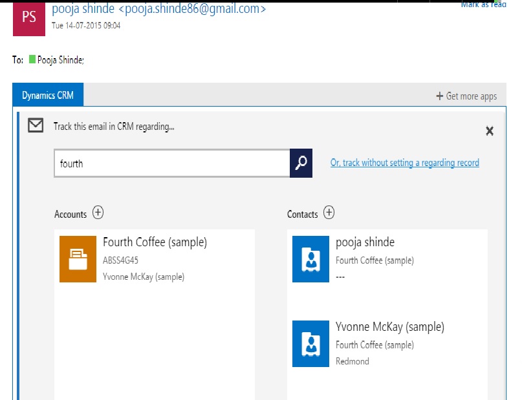Click Get more apps
522x400 pixels.
tap(466, 96)
